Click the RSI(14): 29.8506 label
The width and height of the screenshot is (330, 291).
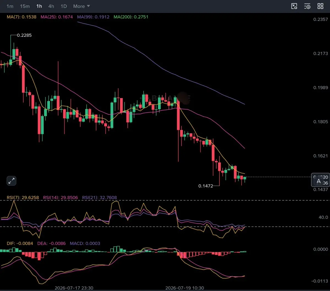(x=61, y=198)
